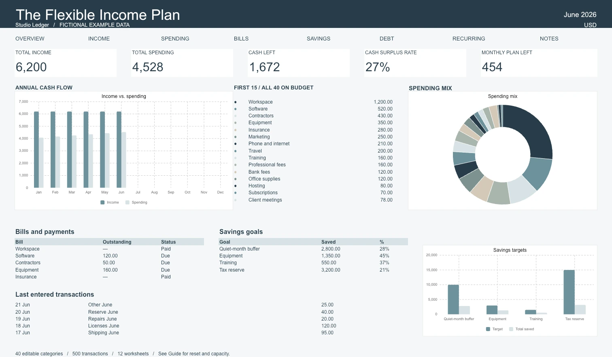Click the color dot beside Workspace in budget list

click(236, 102)
